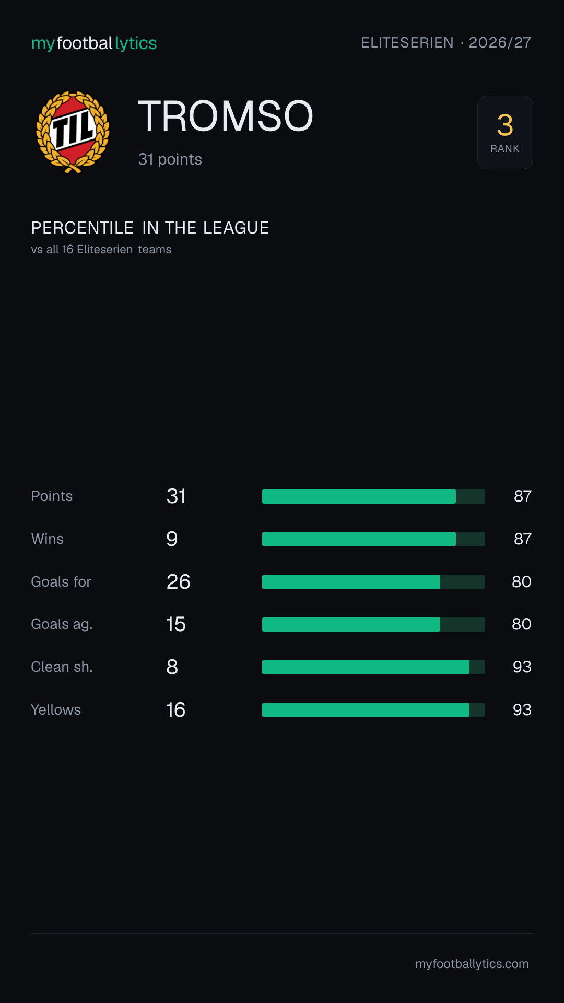The height and width of the screenshot is (1003, 564).
Task: Click the Goals ag. percentile number 80
Action: pyautogui.click(x=521, y=624)
